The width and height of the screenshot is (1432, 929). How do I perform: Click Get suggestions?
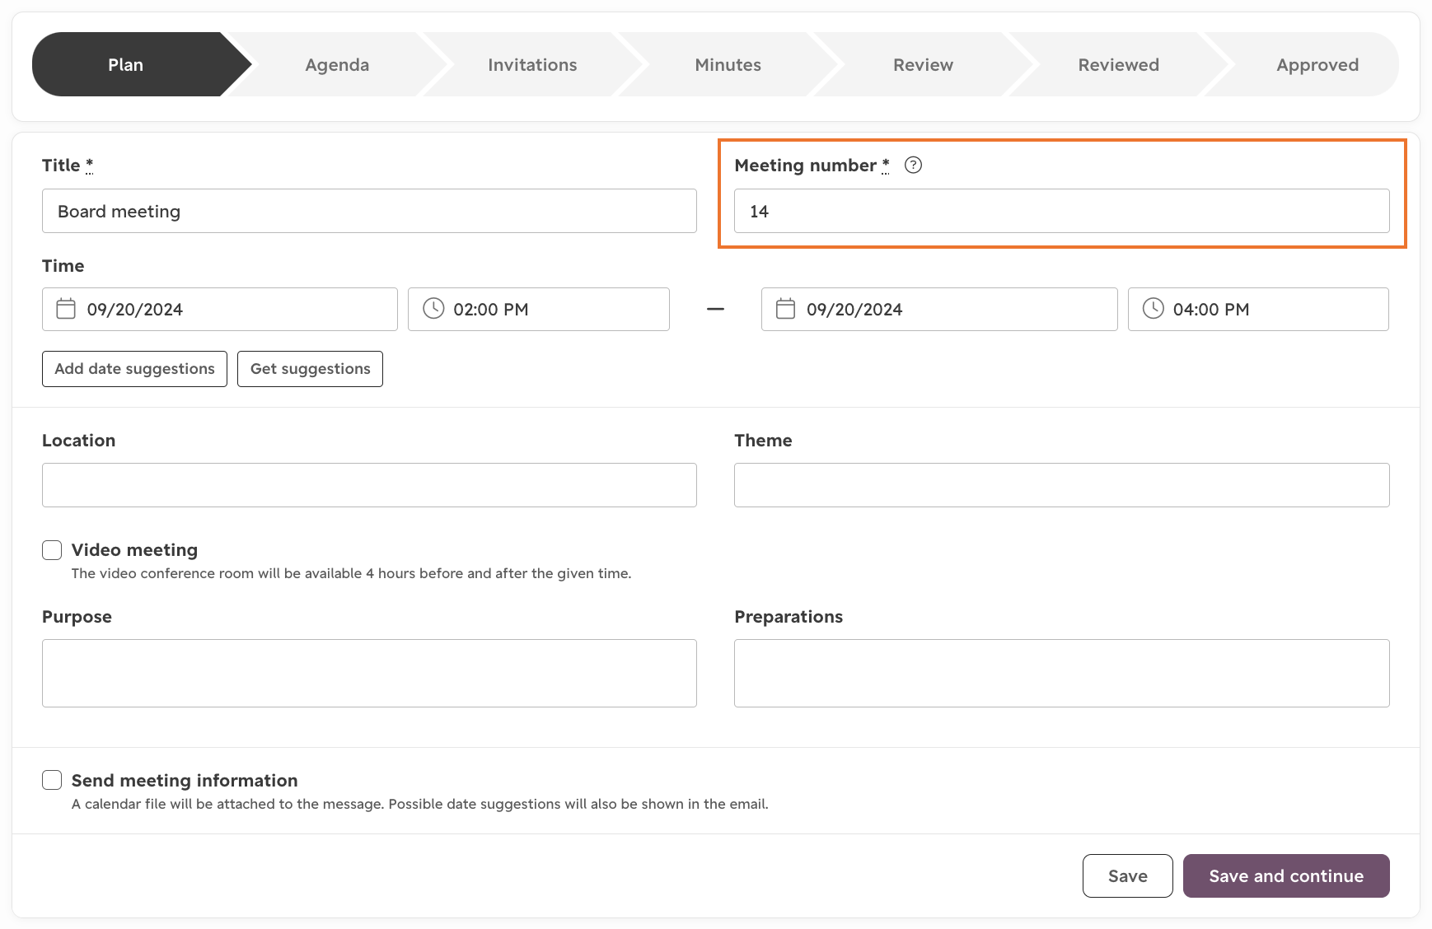[310, 369]
